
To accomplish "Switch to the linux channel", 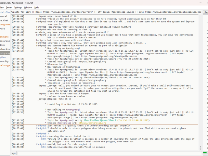I will [3, 45].
